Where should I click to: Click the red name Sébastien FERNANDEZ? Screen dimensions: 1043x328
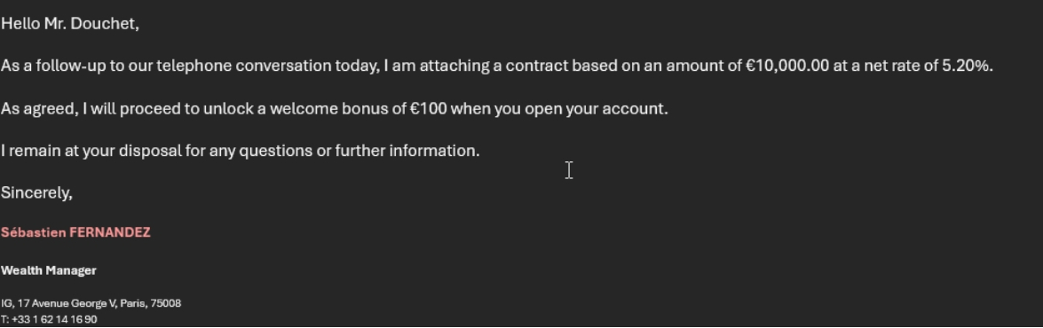(x=75, y=232)
